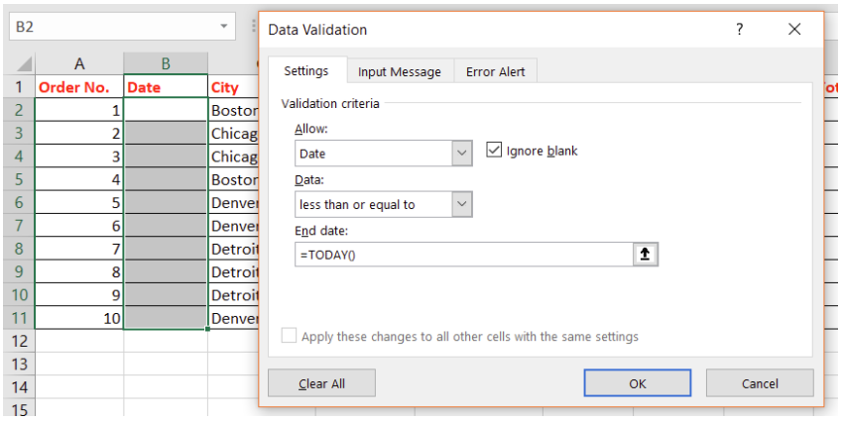
Task: Switch to the Input Message tab
Action: 400,71
